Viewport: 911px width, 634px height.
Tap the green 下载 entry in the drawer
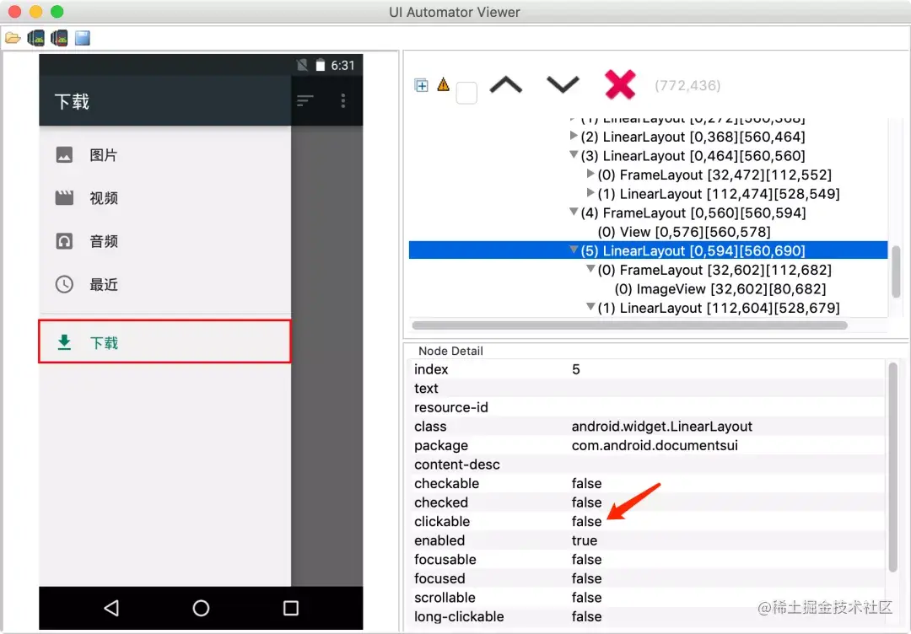165,342
